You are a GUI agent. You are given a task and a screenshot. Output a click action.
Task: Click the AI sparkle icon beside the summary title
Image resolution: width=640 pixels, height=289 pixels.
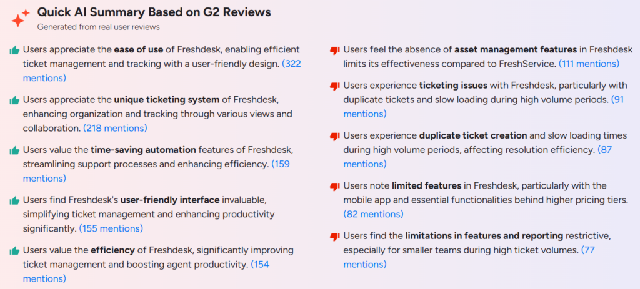pos(20,18)
